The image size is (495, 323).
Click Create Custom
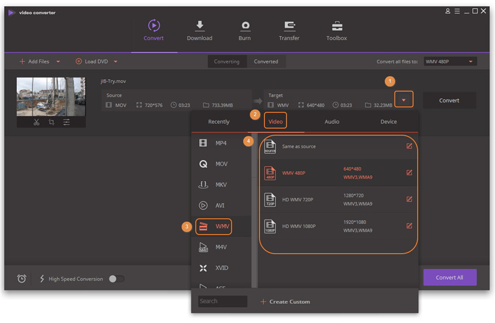pyautogui.click(x=285, y=302)
